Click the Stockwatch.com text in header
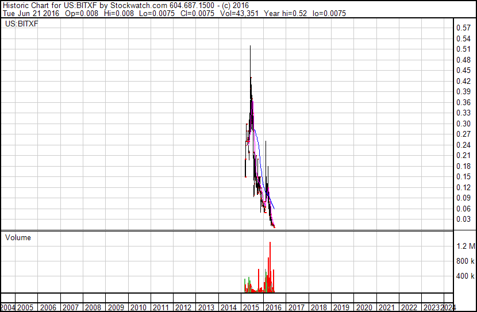This screenshot has height=312, width=477. 139,6
